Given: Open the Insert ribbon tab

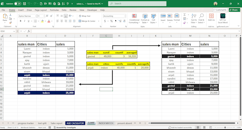Looking at the screenshot, I should [21, 10].
